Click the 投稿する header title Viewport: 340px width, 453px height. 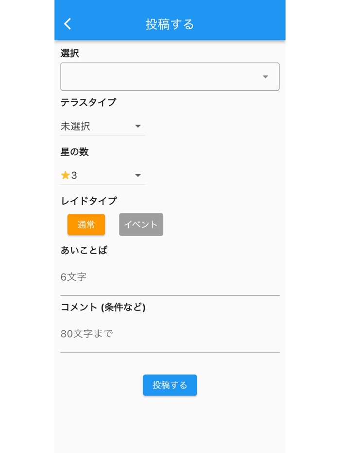click(170, 24)
